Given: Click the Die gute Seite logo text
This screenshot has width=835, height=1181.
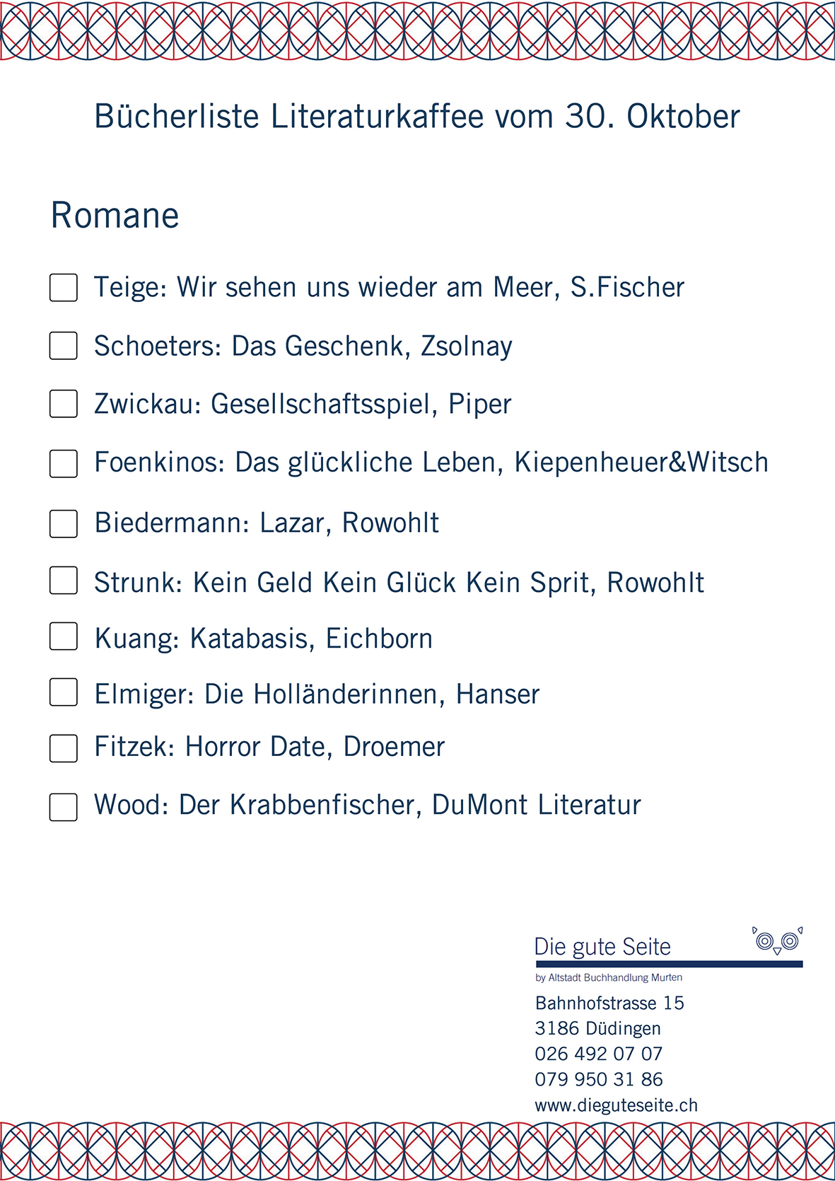Looking at the screenshot, I should click(x=602, y=947).
